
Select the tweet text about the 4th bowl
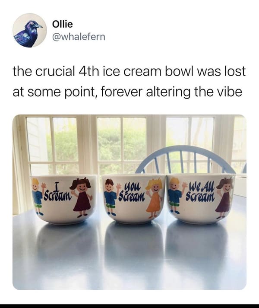129,81
